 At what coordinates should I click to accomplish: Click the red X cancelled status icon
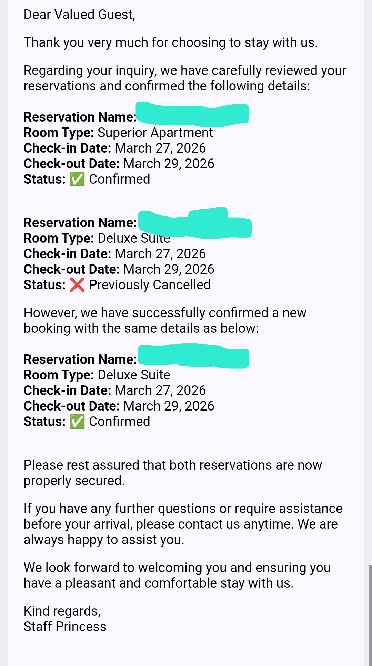pos(77,285)
